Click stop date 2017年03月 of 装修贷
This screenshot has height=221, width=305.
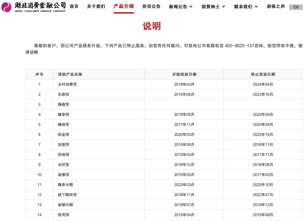click(263, 175)
